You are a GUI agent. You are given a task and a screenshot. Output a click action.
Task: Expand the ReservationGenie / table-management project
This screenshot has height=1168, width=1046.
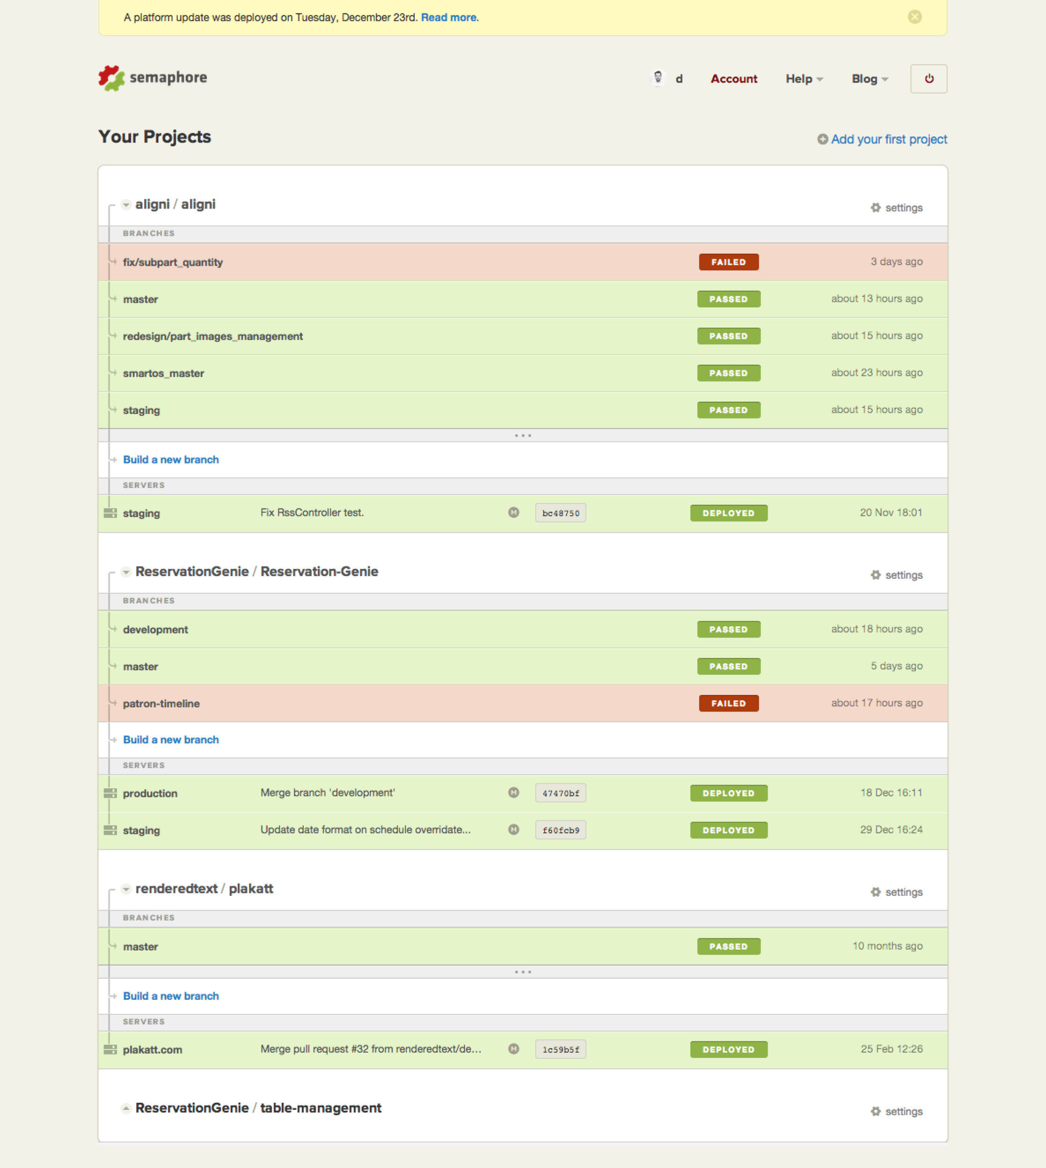click(x=126, y=1108)
